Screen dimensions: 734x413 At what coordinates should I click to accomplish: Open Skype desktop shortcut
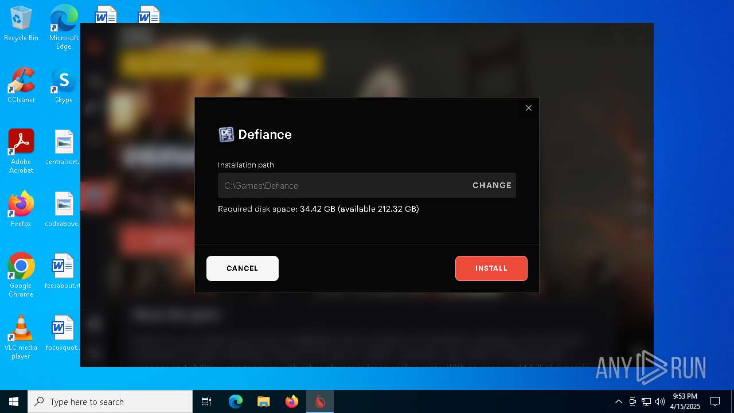coord(64,85)
